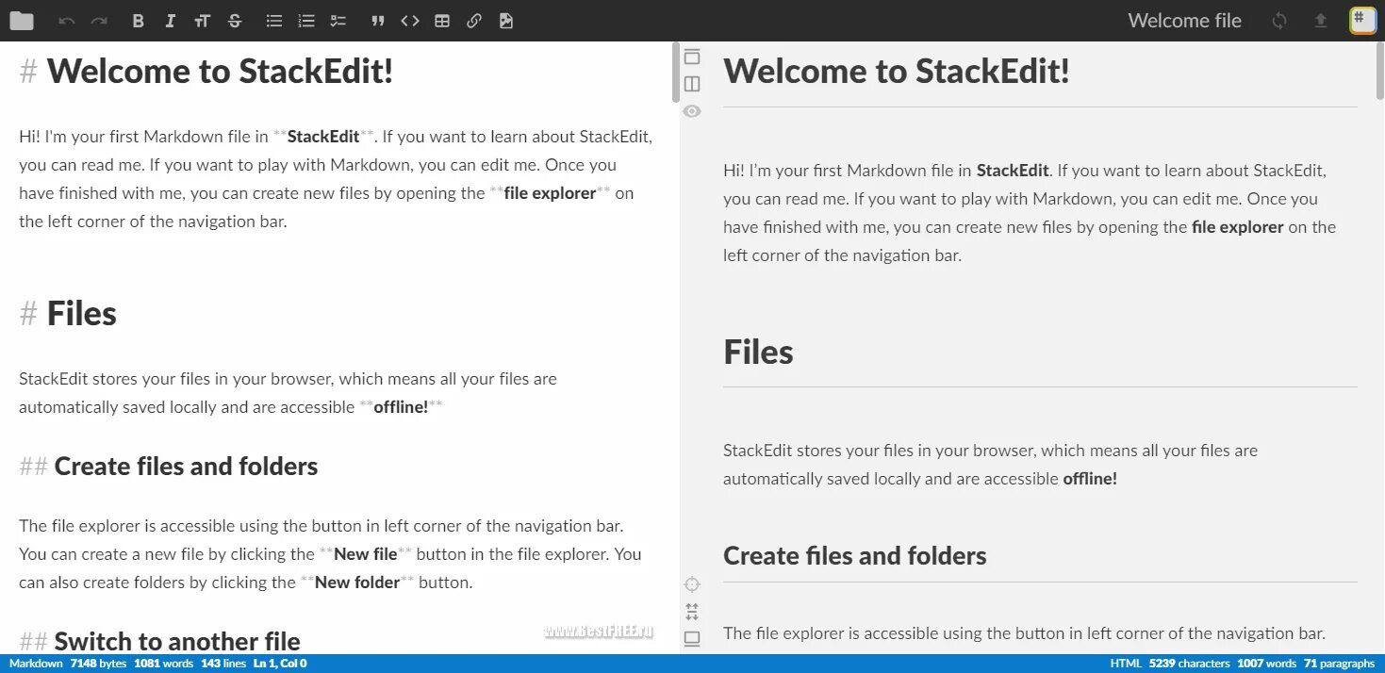
Task: Insert an image
Action: pyautogui.click(x=506, y=21)
